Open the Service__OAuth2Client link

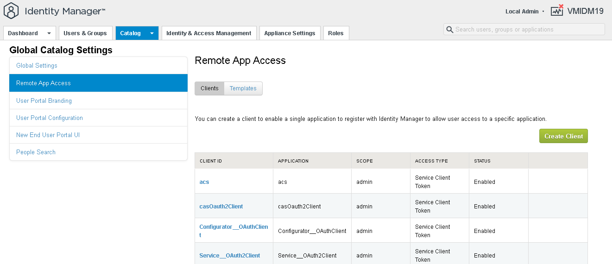(230, 256)
